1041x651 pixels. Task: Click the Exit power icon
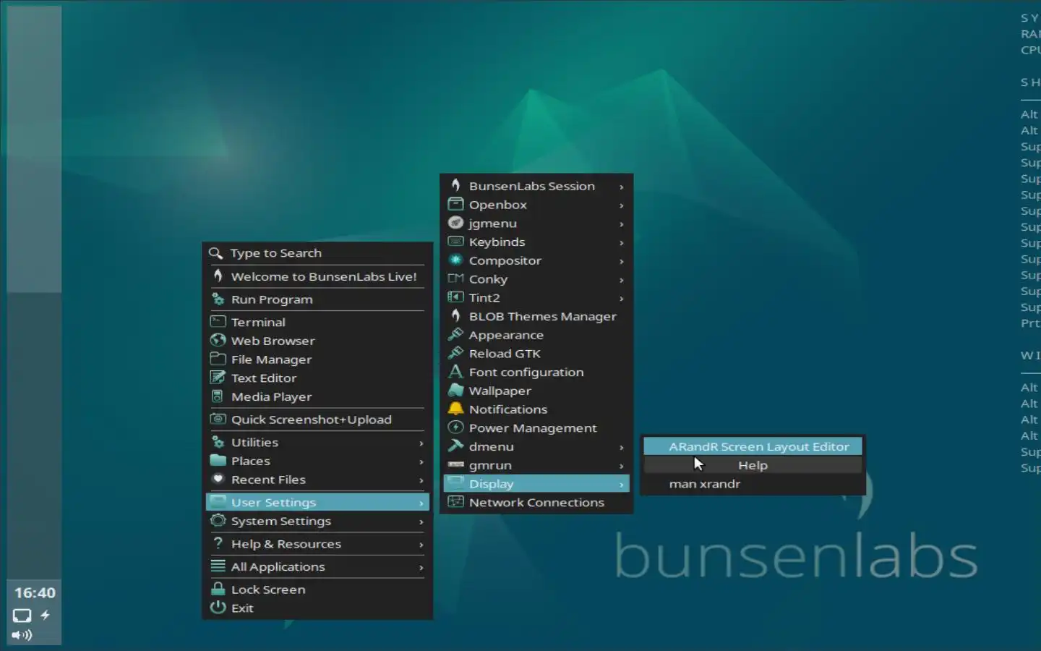[218, 608]
